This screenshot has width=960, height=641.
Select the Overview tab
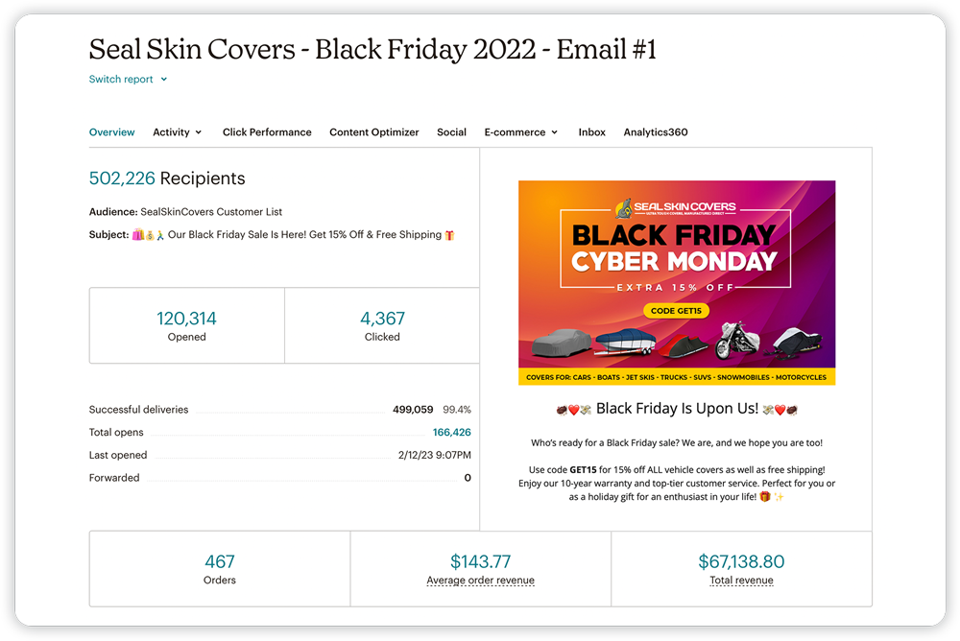coord(111,131)
